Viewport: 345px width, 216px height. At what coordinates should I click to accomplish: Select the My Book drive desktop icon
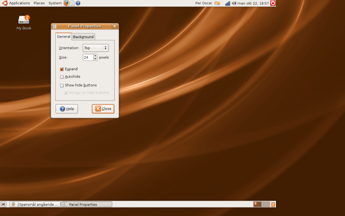point(24,22)
